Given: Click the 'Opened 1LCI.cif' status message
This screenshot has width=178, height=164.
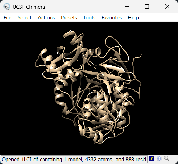Looking at the screenshot, I should [x=74, y=160].
